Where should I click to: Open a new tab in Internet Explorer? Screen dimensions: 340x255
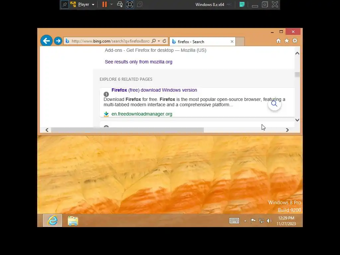pos(240,42)
